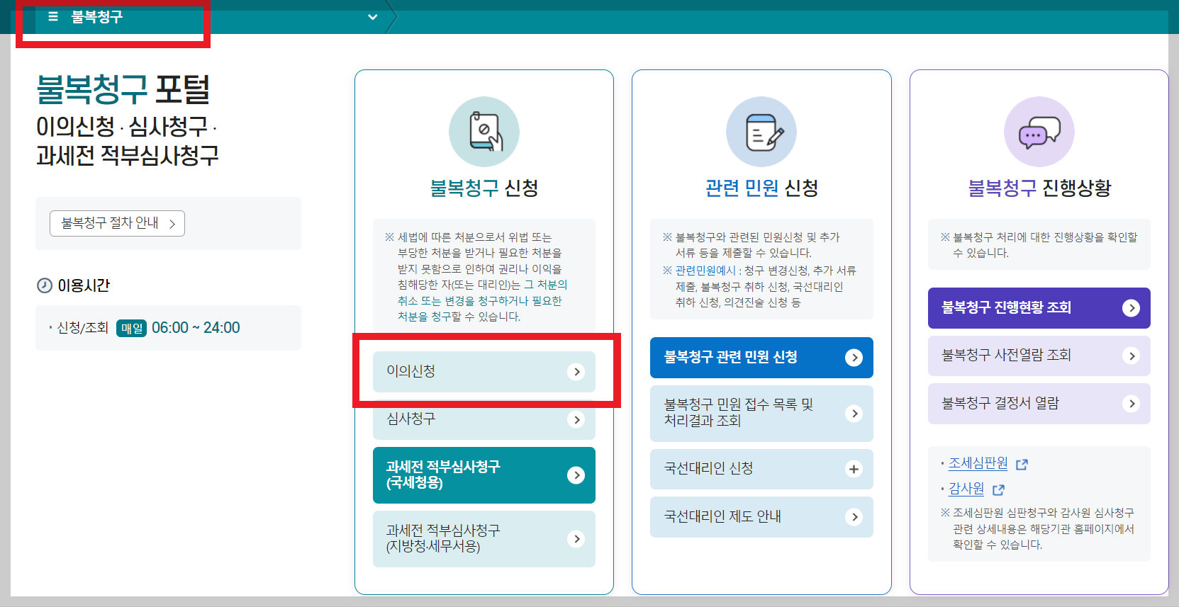Click the 불복청구 신청 card heading
This screenshot has width=1179, height=607.
click(484, 188)
